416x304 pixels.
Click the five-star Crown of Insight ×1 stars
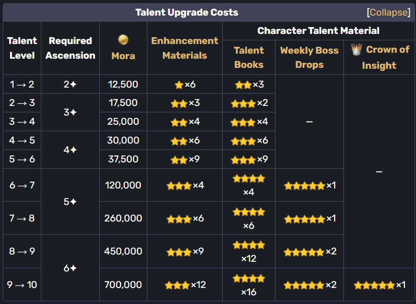click(374, 285)
